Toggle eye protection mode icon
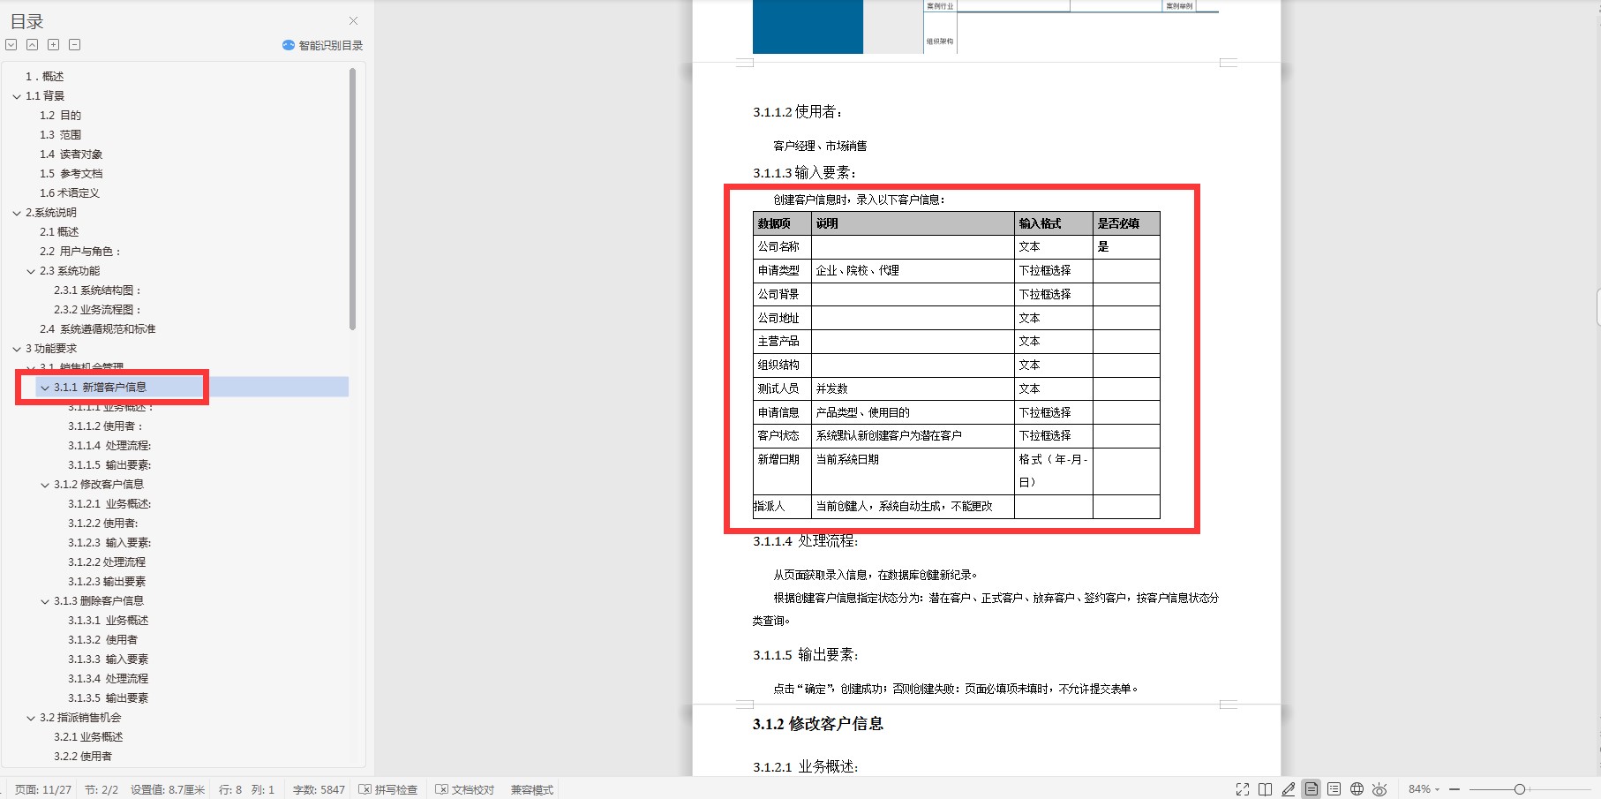 1379,789
